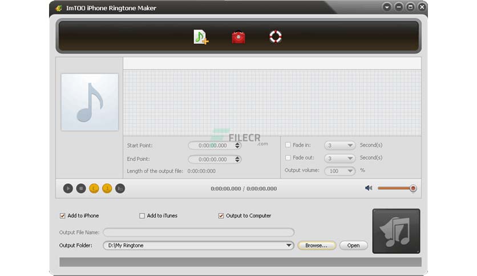Open the lifebuoy help icon
The image size is (477, 276).
[x=276, y=36]
